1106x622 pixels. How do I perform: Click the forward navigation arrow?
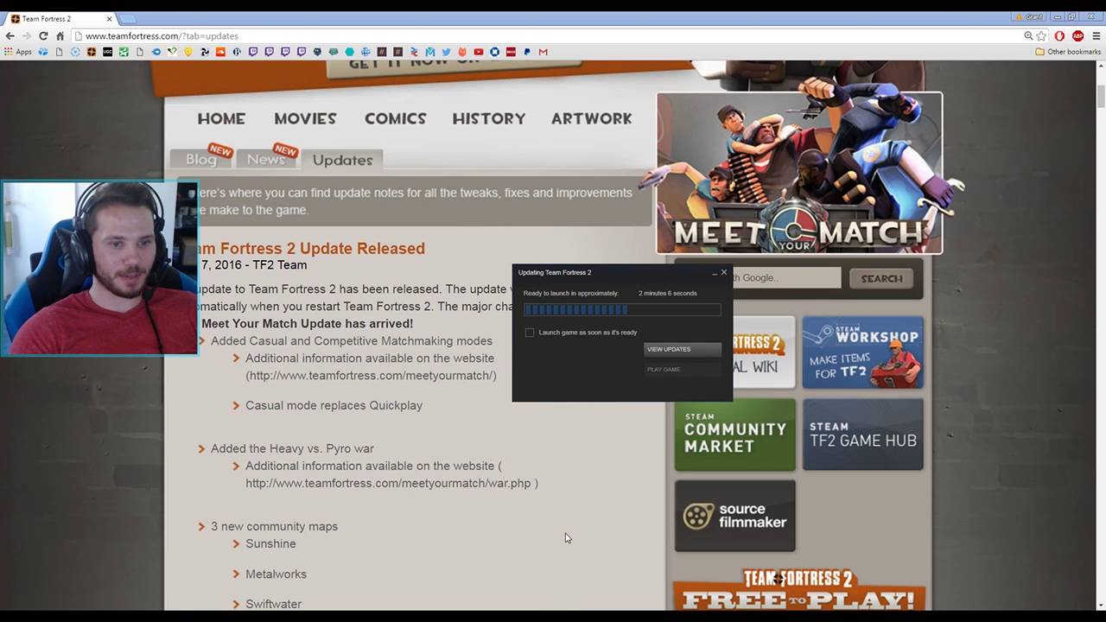[26, 35]
